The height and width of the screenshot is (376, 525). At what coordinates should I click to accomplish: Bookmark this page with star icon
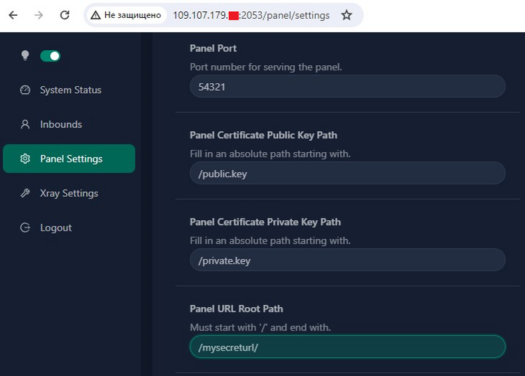pyautogui.click(x=346, y=15)
